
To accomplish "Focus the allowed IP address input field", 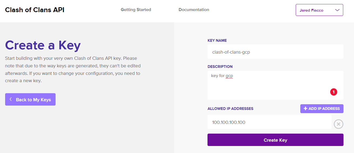I will [x=270, y=122].
